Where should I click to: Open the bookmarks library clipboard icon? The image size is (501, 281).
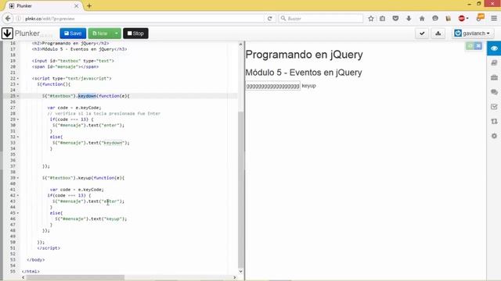[x=383, y=19]
